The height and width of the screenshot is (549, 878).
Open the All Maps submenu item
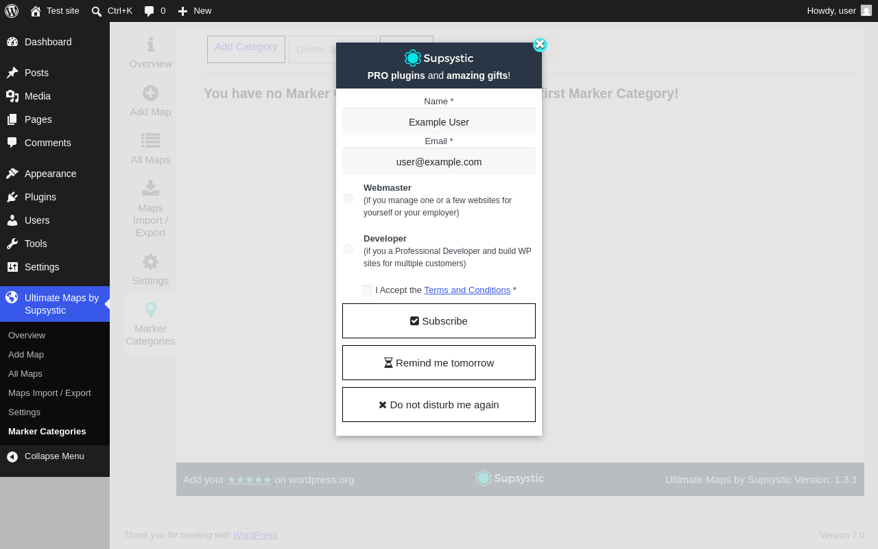point(25,374)
